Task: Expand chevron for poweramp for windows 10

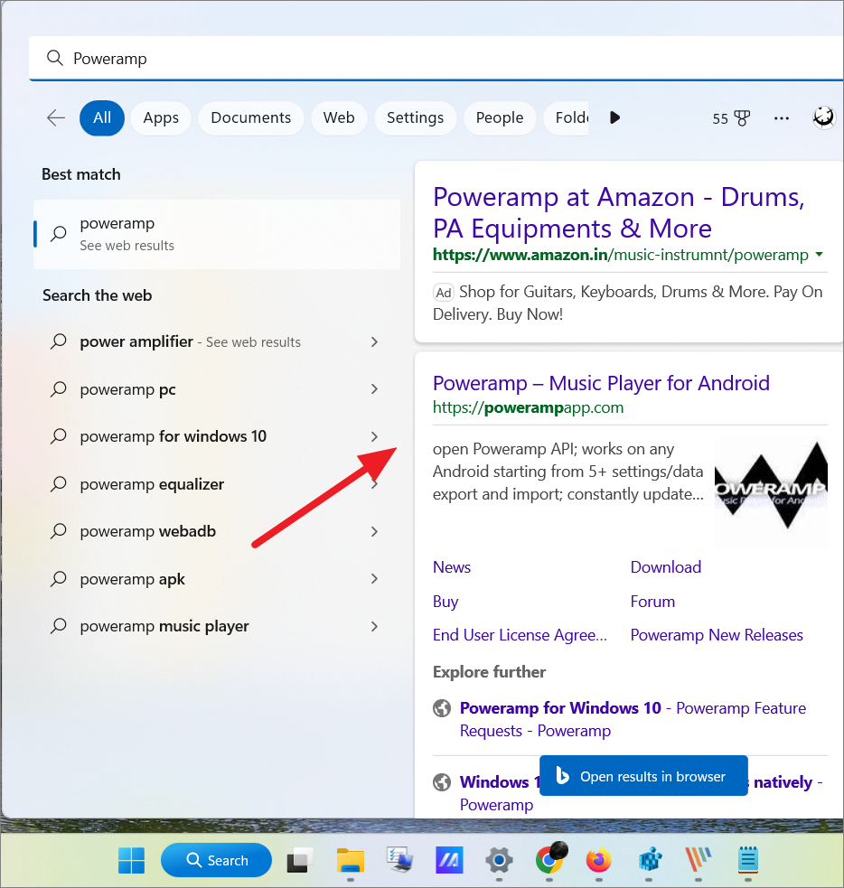Action: click(374, 436)
